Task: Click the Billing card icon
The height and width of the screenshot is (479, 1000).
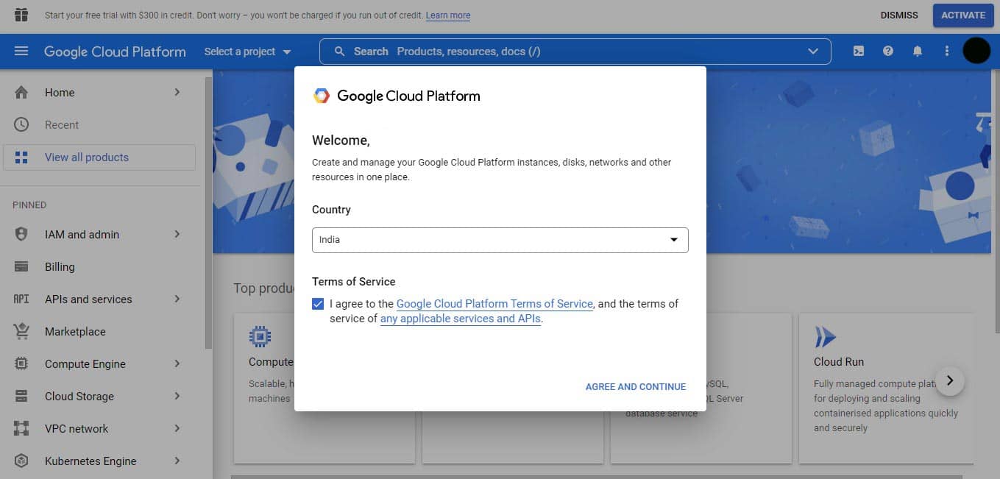Action: tap(21, 266)
